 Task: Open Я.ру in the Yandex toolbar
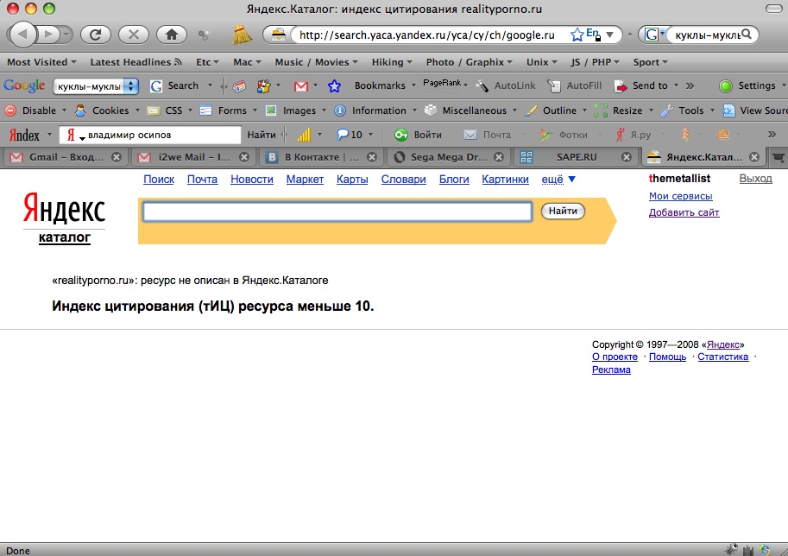click(634, 135)
